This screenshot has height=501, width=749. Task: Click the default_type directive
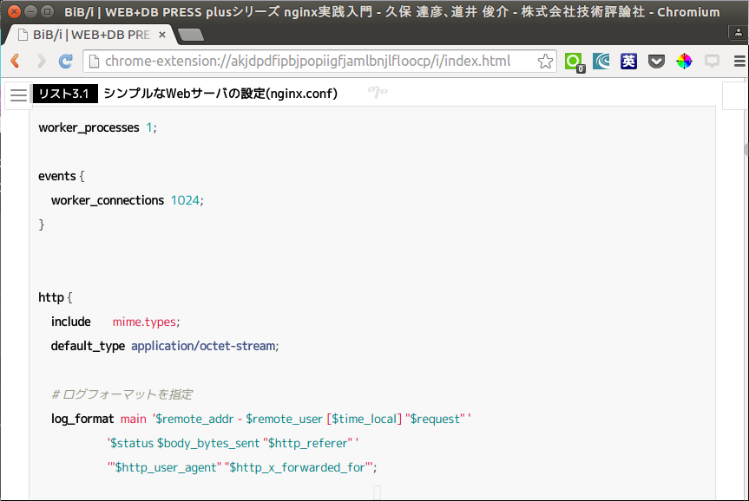coord(88,346)
